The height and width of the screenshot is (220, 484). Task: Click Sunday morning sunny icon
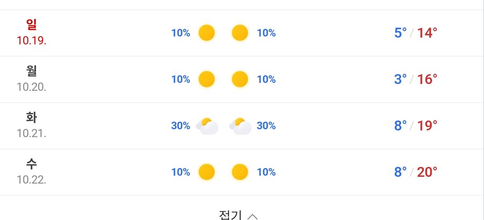pyautogui.click(x=207, y=33)
